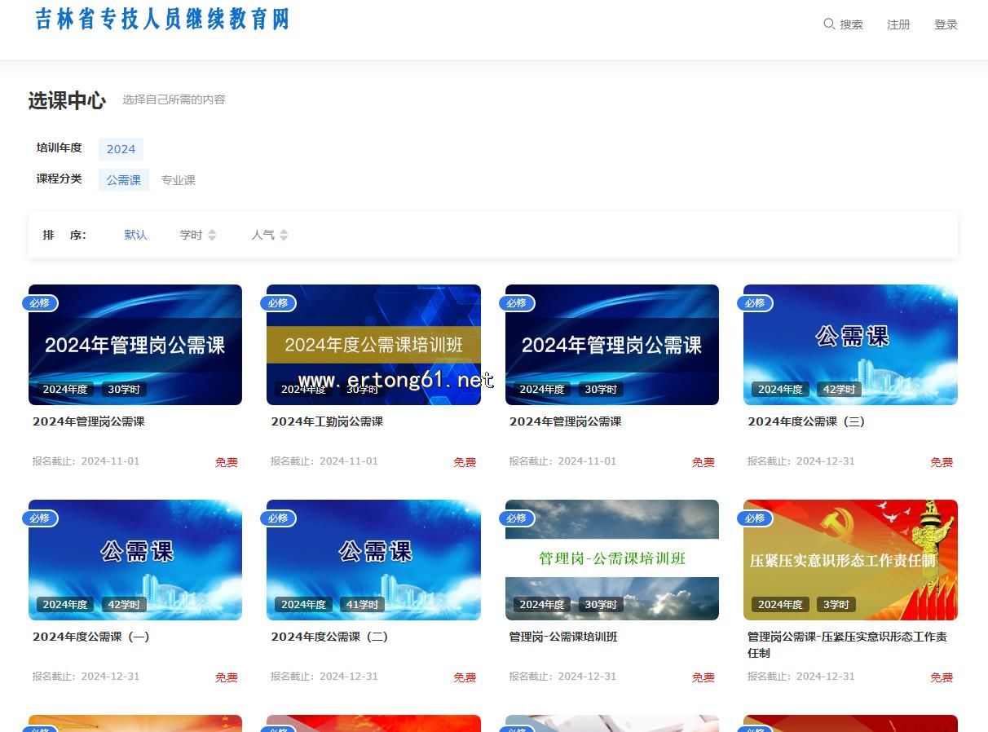Open 管理岗-公需课培训班 course title link
The width and height of the screenshot is (988, 732).
pyautogui.click(x=563, y=637)
